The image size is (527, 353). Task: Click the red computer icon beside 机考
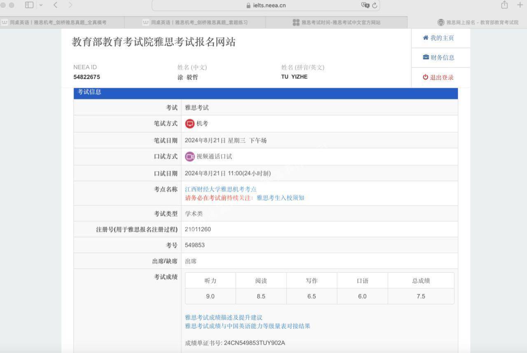coord(190,123)
